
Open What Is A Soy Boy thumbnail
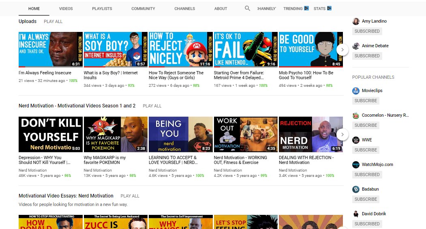116,50
